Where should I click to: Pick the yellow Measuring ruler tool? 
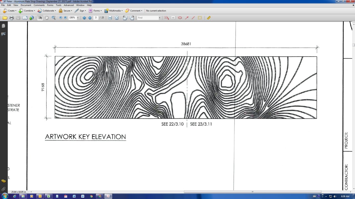(x=209, y=18)
